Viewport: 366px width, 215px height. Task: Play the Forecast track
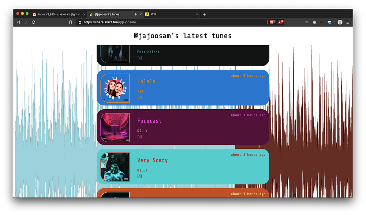tap(139, 137)
